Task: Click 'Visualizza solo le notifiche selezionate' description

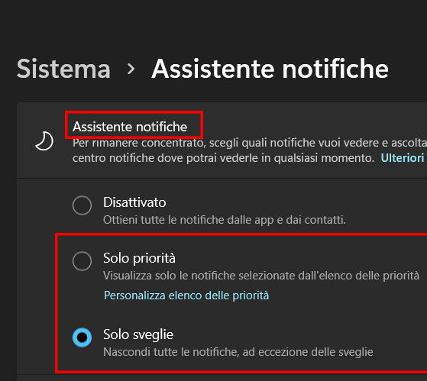Action: (x=261, y=276)
